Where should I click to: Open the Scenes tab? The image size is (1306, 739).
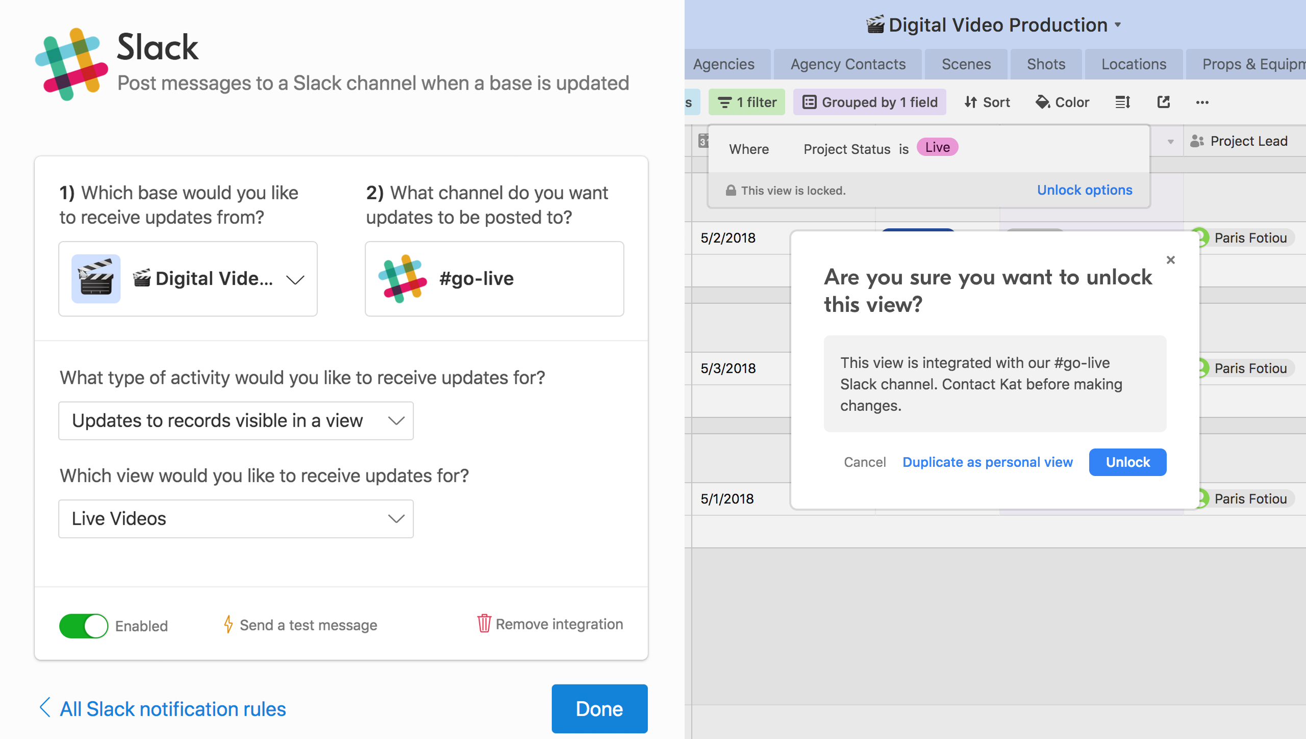(966, 64)
